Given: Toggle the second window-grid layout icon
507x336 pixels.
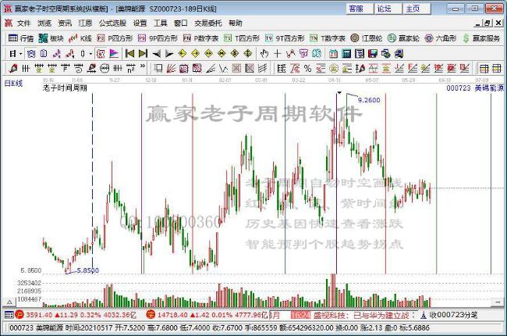Looking at the screenshot, I should 497,68.
